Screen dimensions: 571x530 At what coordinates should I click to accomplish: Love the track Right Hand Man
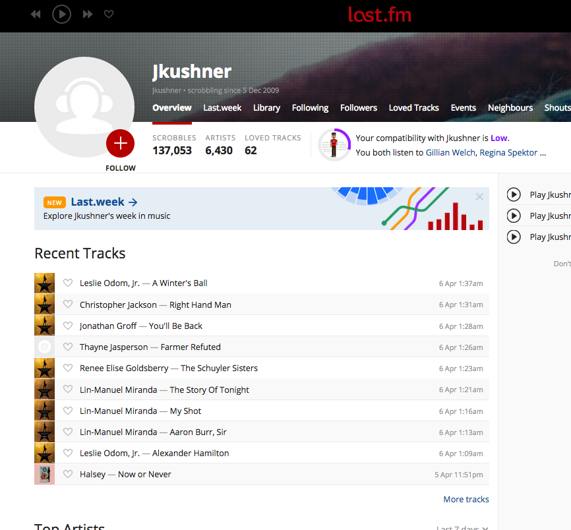[x=68, y=304]
